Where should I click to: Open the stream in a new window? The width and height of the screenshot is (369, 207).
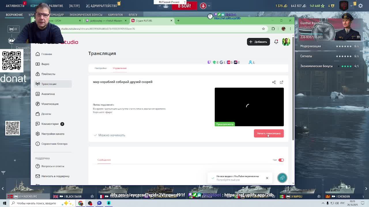[x=282, y=82]
